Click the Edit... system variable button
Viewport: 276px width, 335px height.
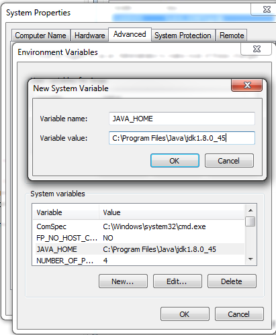177,281
